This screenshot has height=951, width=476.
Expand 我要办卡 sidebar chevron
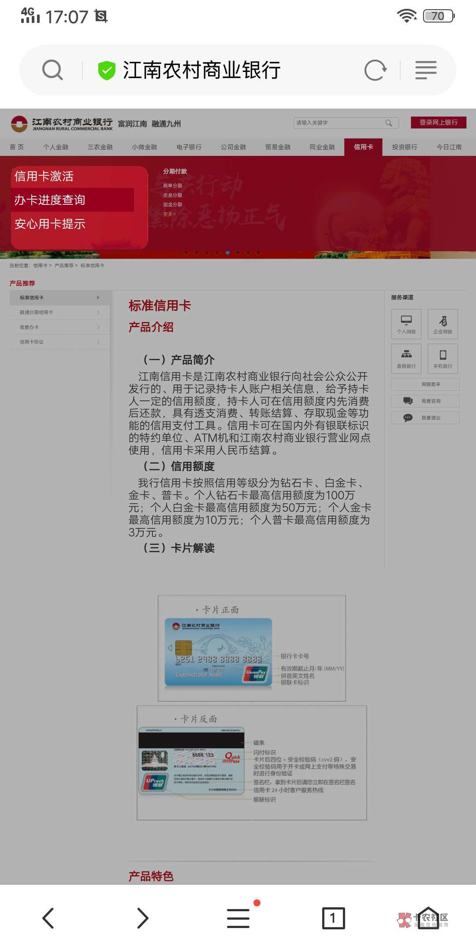(98, 327)
